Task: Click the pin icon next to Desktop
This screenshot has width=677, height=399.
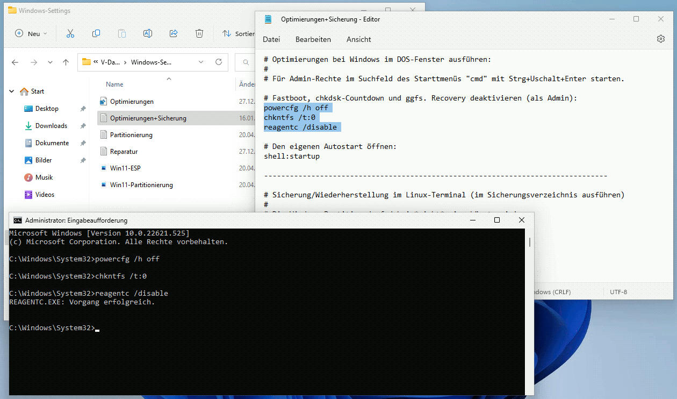Action: coord(83,109)
